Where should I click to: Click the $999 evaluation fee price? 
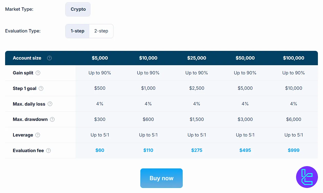pyautogui.click(x=294, y=150)
